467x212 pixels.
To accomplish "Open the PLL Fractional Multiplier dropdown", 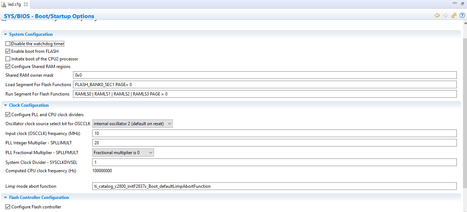I will (150, 152).
